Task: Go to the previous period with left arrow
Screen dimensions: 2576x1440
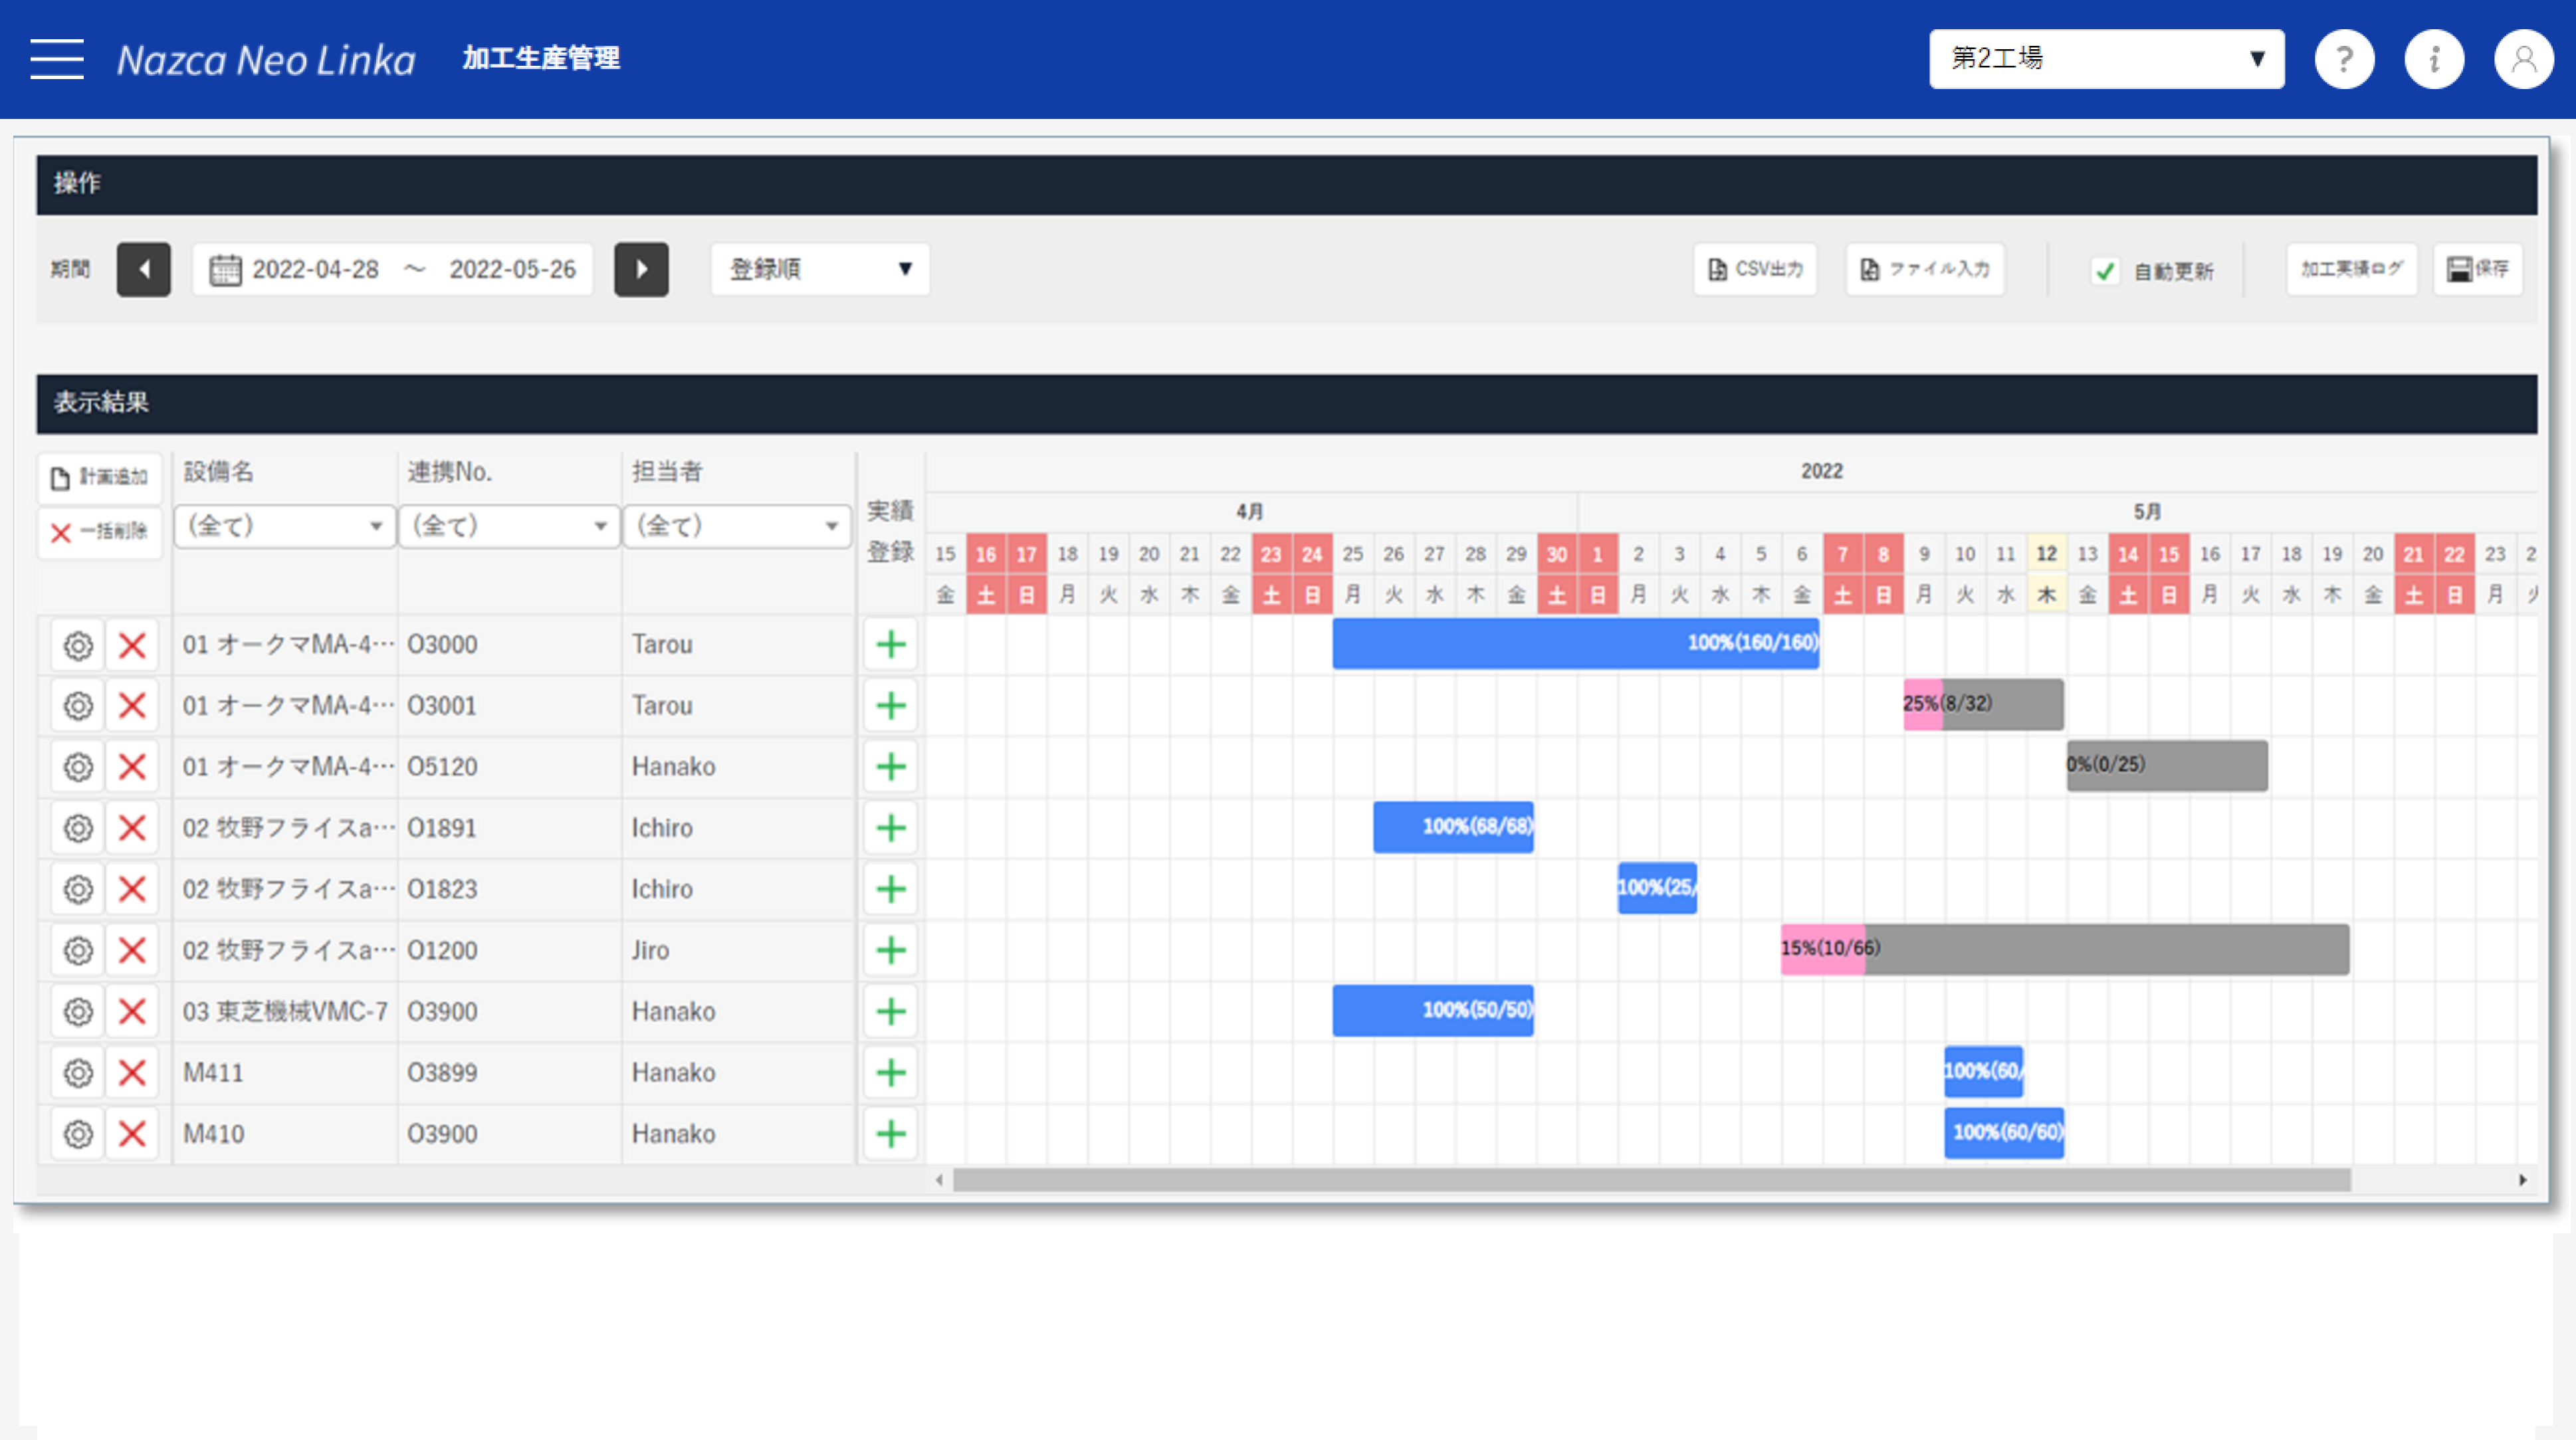Action: pos(144,269)
